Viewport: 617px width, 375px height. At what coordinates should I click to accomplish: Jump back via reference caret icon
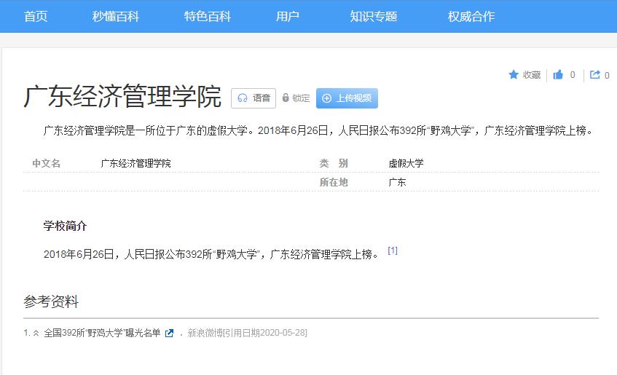[36, 333]
